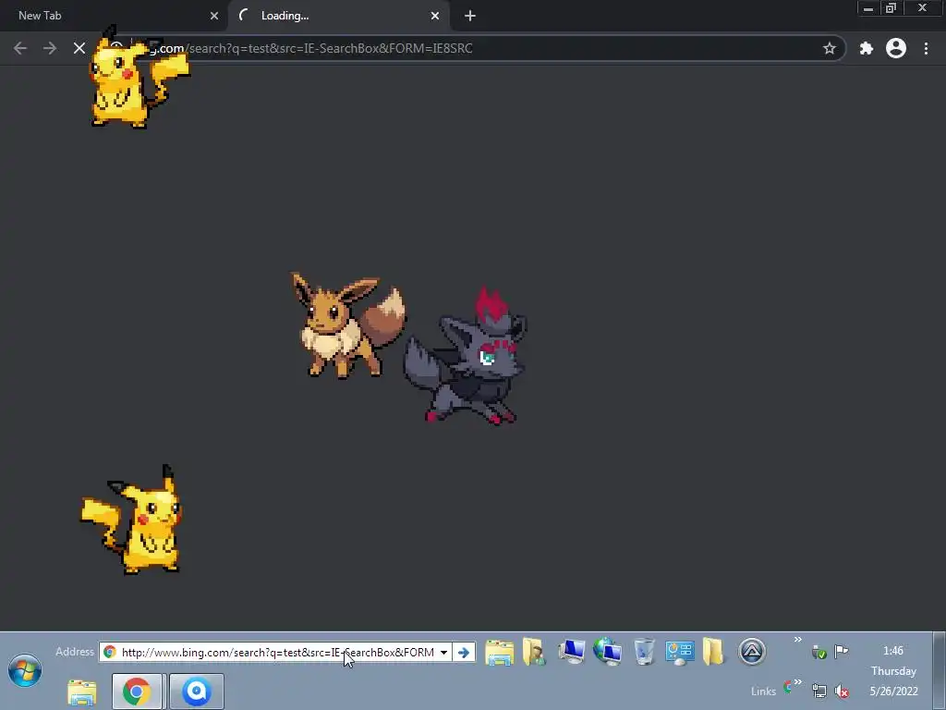Open the user folder icon in toolbar

(534, 652)
